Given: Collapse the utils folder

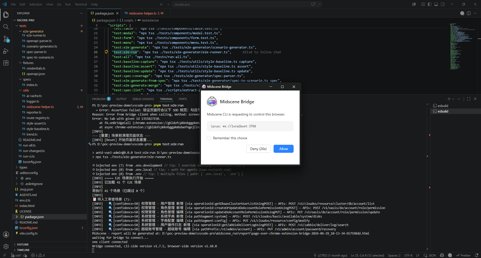Looking at the screenshot, I should pyautogui.click(x=20, y=90).
